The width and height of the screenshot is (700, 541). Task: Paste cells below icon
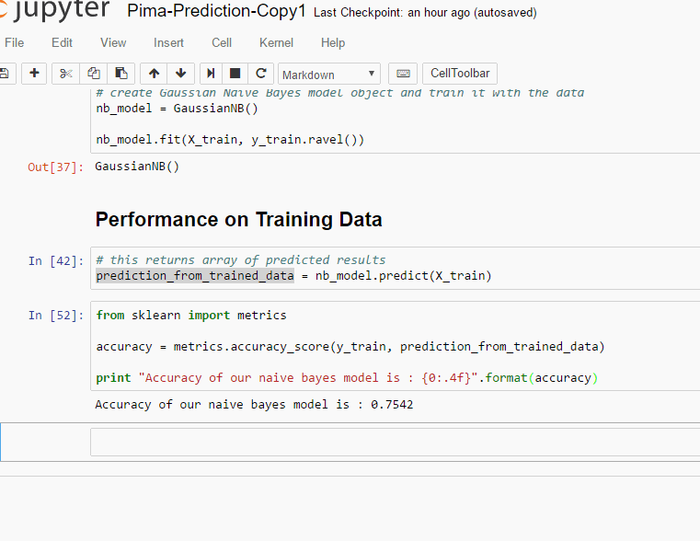pos(120,74)
